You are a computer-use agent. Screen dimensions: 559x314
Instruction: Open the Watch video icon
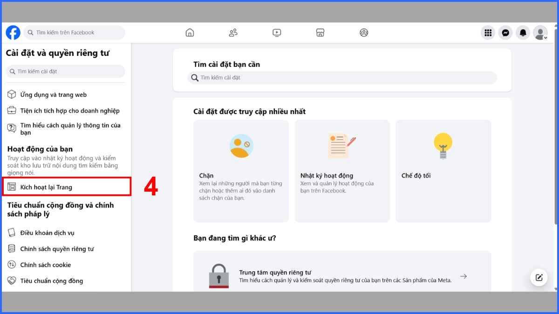(277, 33)
